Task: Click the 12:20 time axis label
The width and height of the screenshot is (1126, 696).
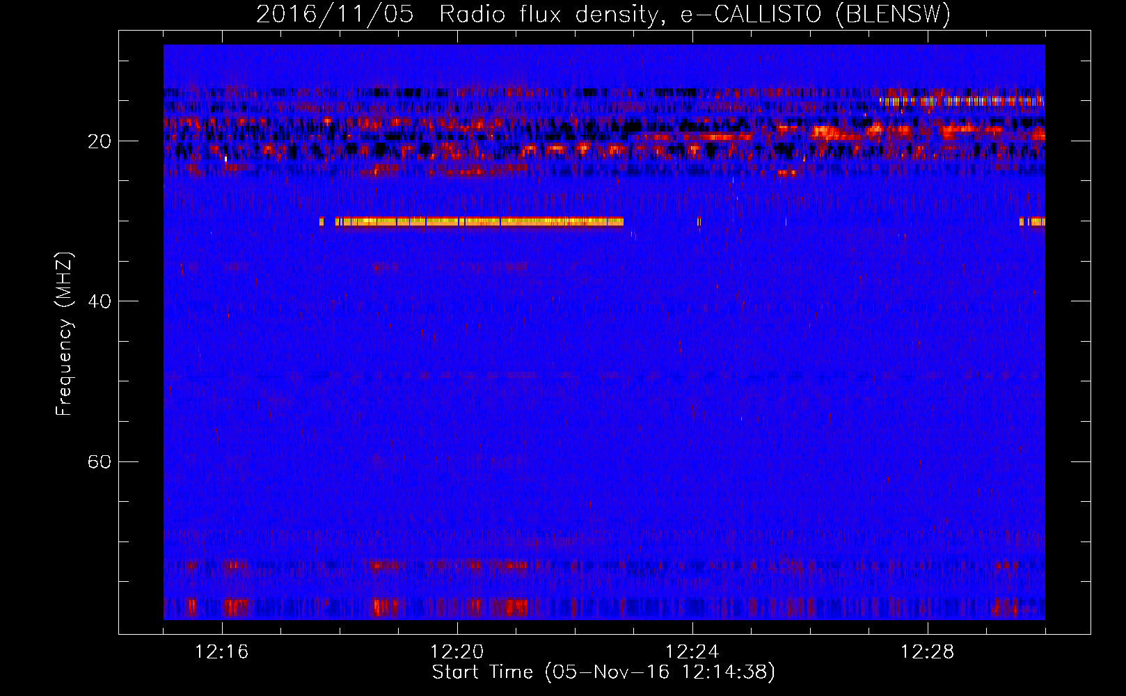Action: pyautogui.click(x=457, y=652)
